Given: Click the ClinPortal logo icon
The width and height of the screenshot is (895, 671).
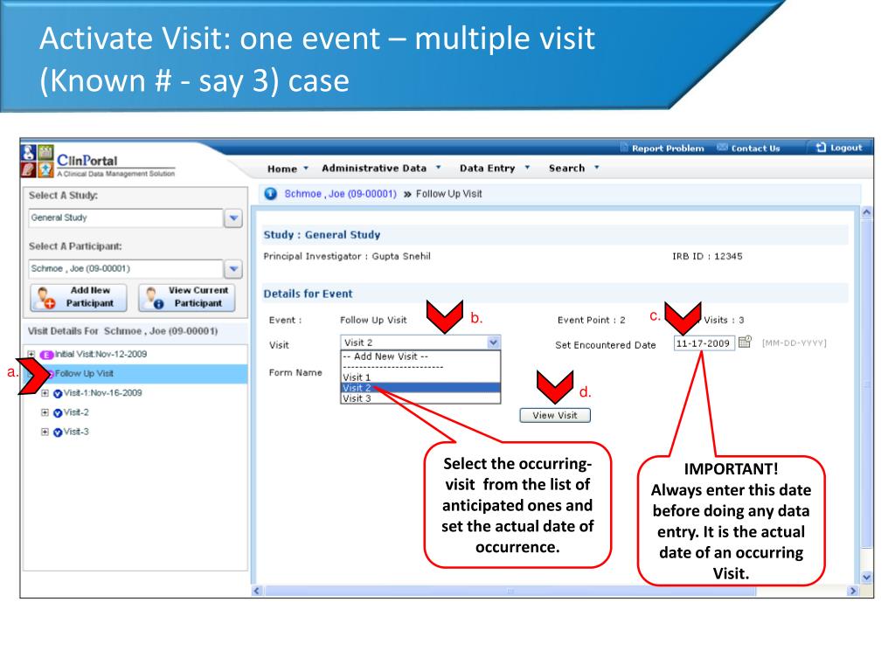Looking at the screenshot, I should pyautogui.click(x=38, y=161).
